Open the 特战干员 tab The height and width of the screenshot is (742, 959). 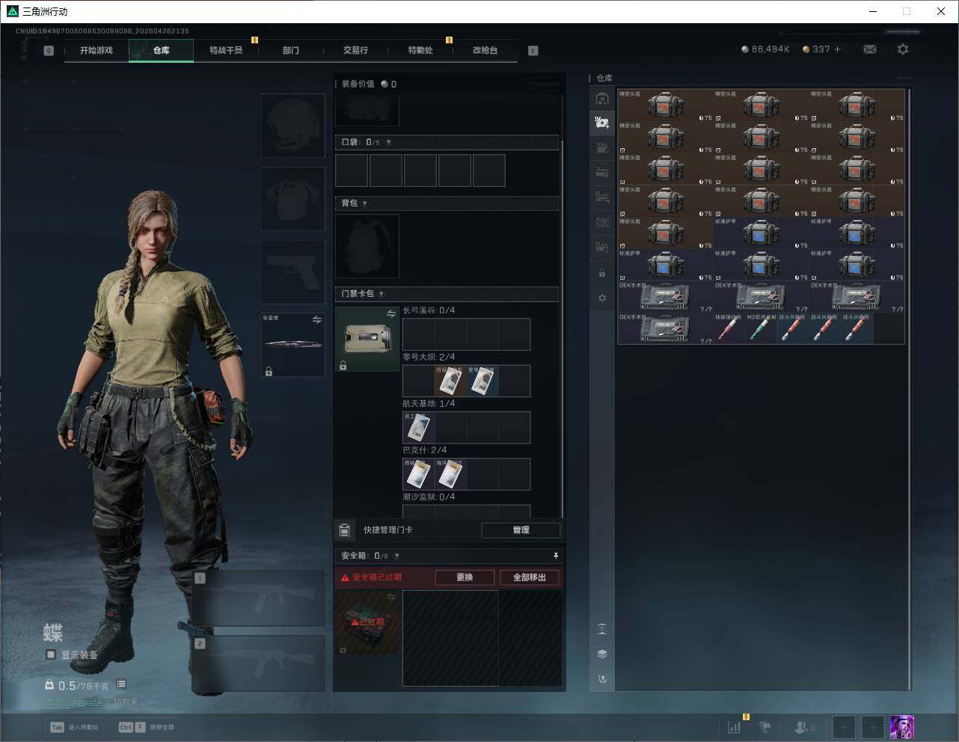(x=226, y=50)
